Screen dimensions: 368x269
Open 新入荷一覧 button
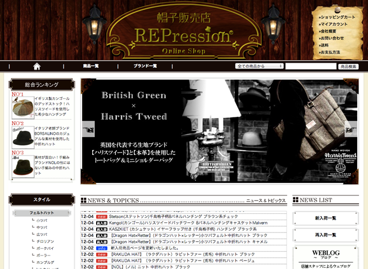pyautogui.click(x=325, y=218)
